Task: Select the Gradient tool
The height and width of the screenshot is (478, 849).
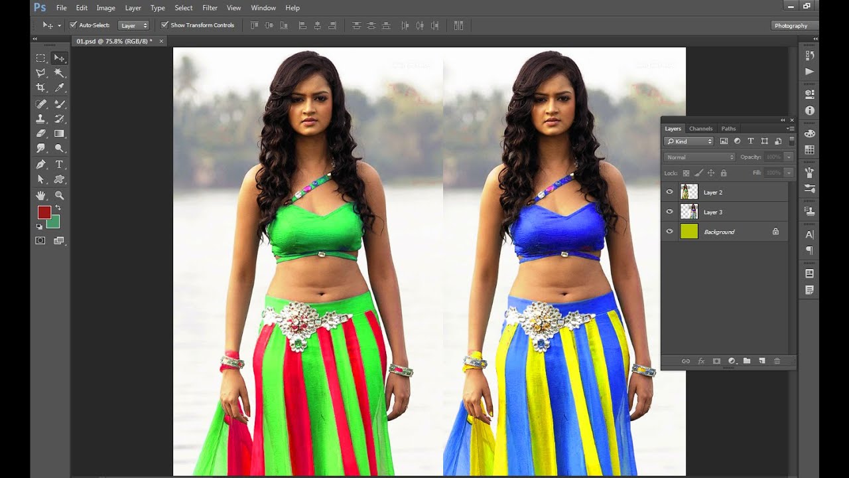Action: click(x=59, y=133)
